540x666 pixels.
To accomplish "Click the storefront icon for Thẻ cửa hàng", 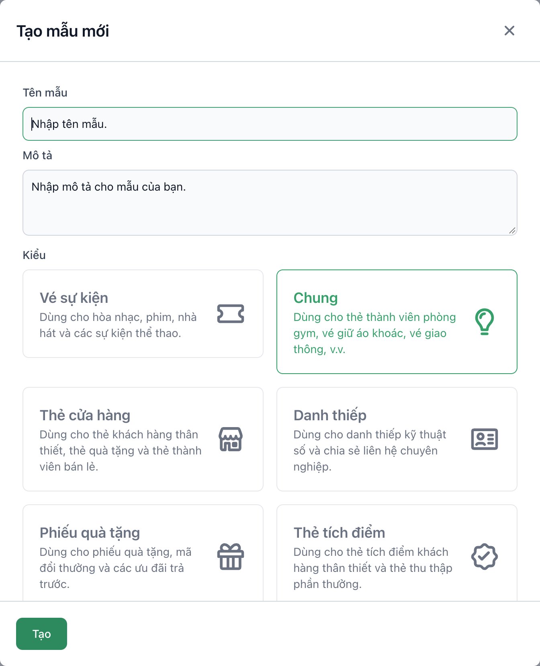I will (x=231, y=439).
